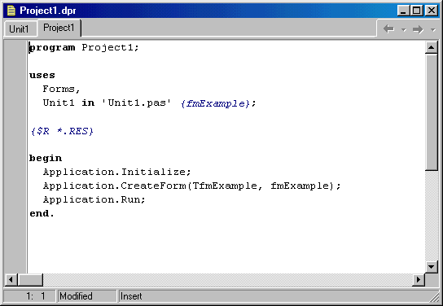The height and width of the screenshot is (306, 443).
Task: Click the horizontal scrollbar left arrow
Action: click(11, 280)
